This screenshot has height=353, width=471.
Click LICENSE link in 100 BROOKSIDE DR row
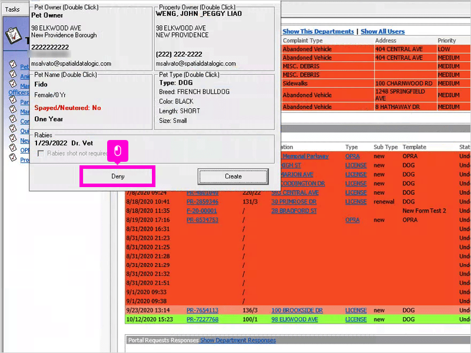coord(356,311)
